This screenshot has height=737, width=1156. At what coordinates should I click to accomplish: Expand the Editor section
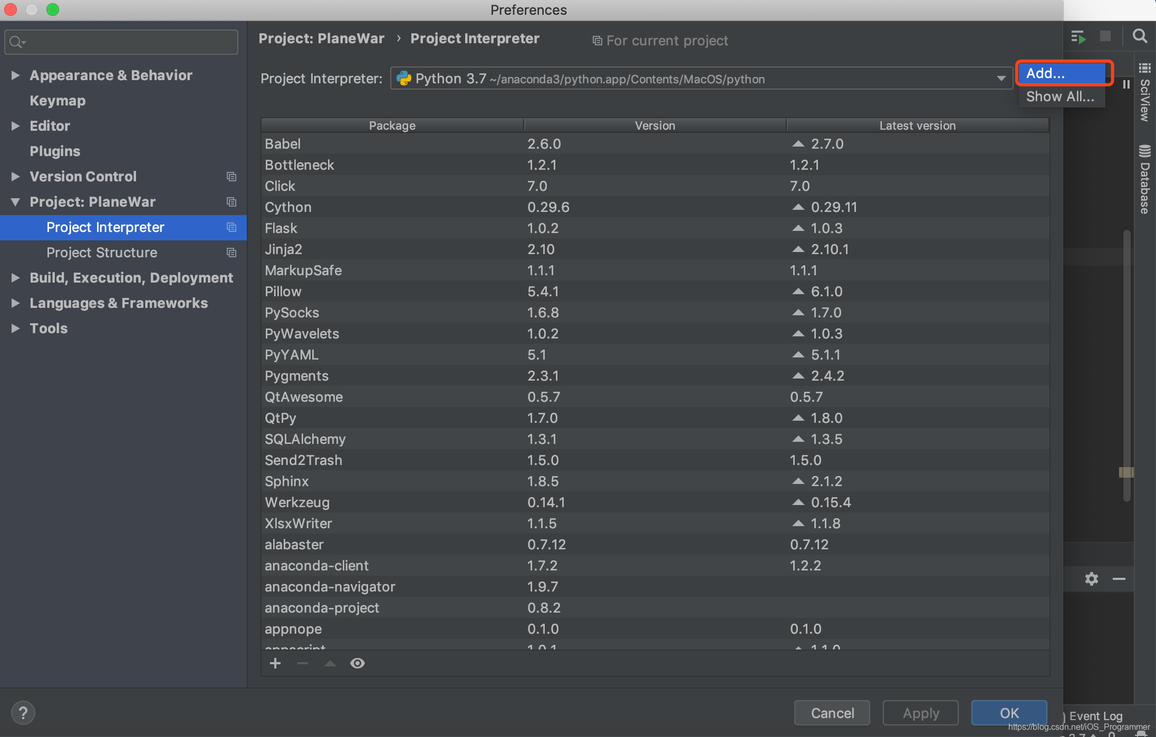pyautogui.click(x=15, y=126)
